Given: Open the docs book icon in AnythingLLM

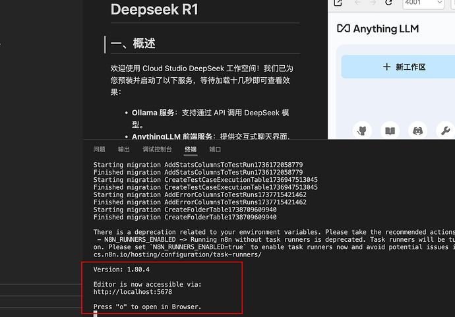Looking at the screenshot, I should pyautogui.click(x=390, y=130).
